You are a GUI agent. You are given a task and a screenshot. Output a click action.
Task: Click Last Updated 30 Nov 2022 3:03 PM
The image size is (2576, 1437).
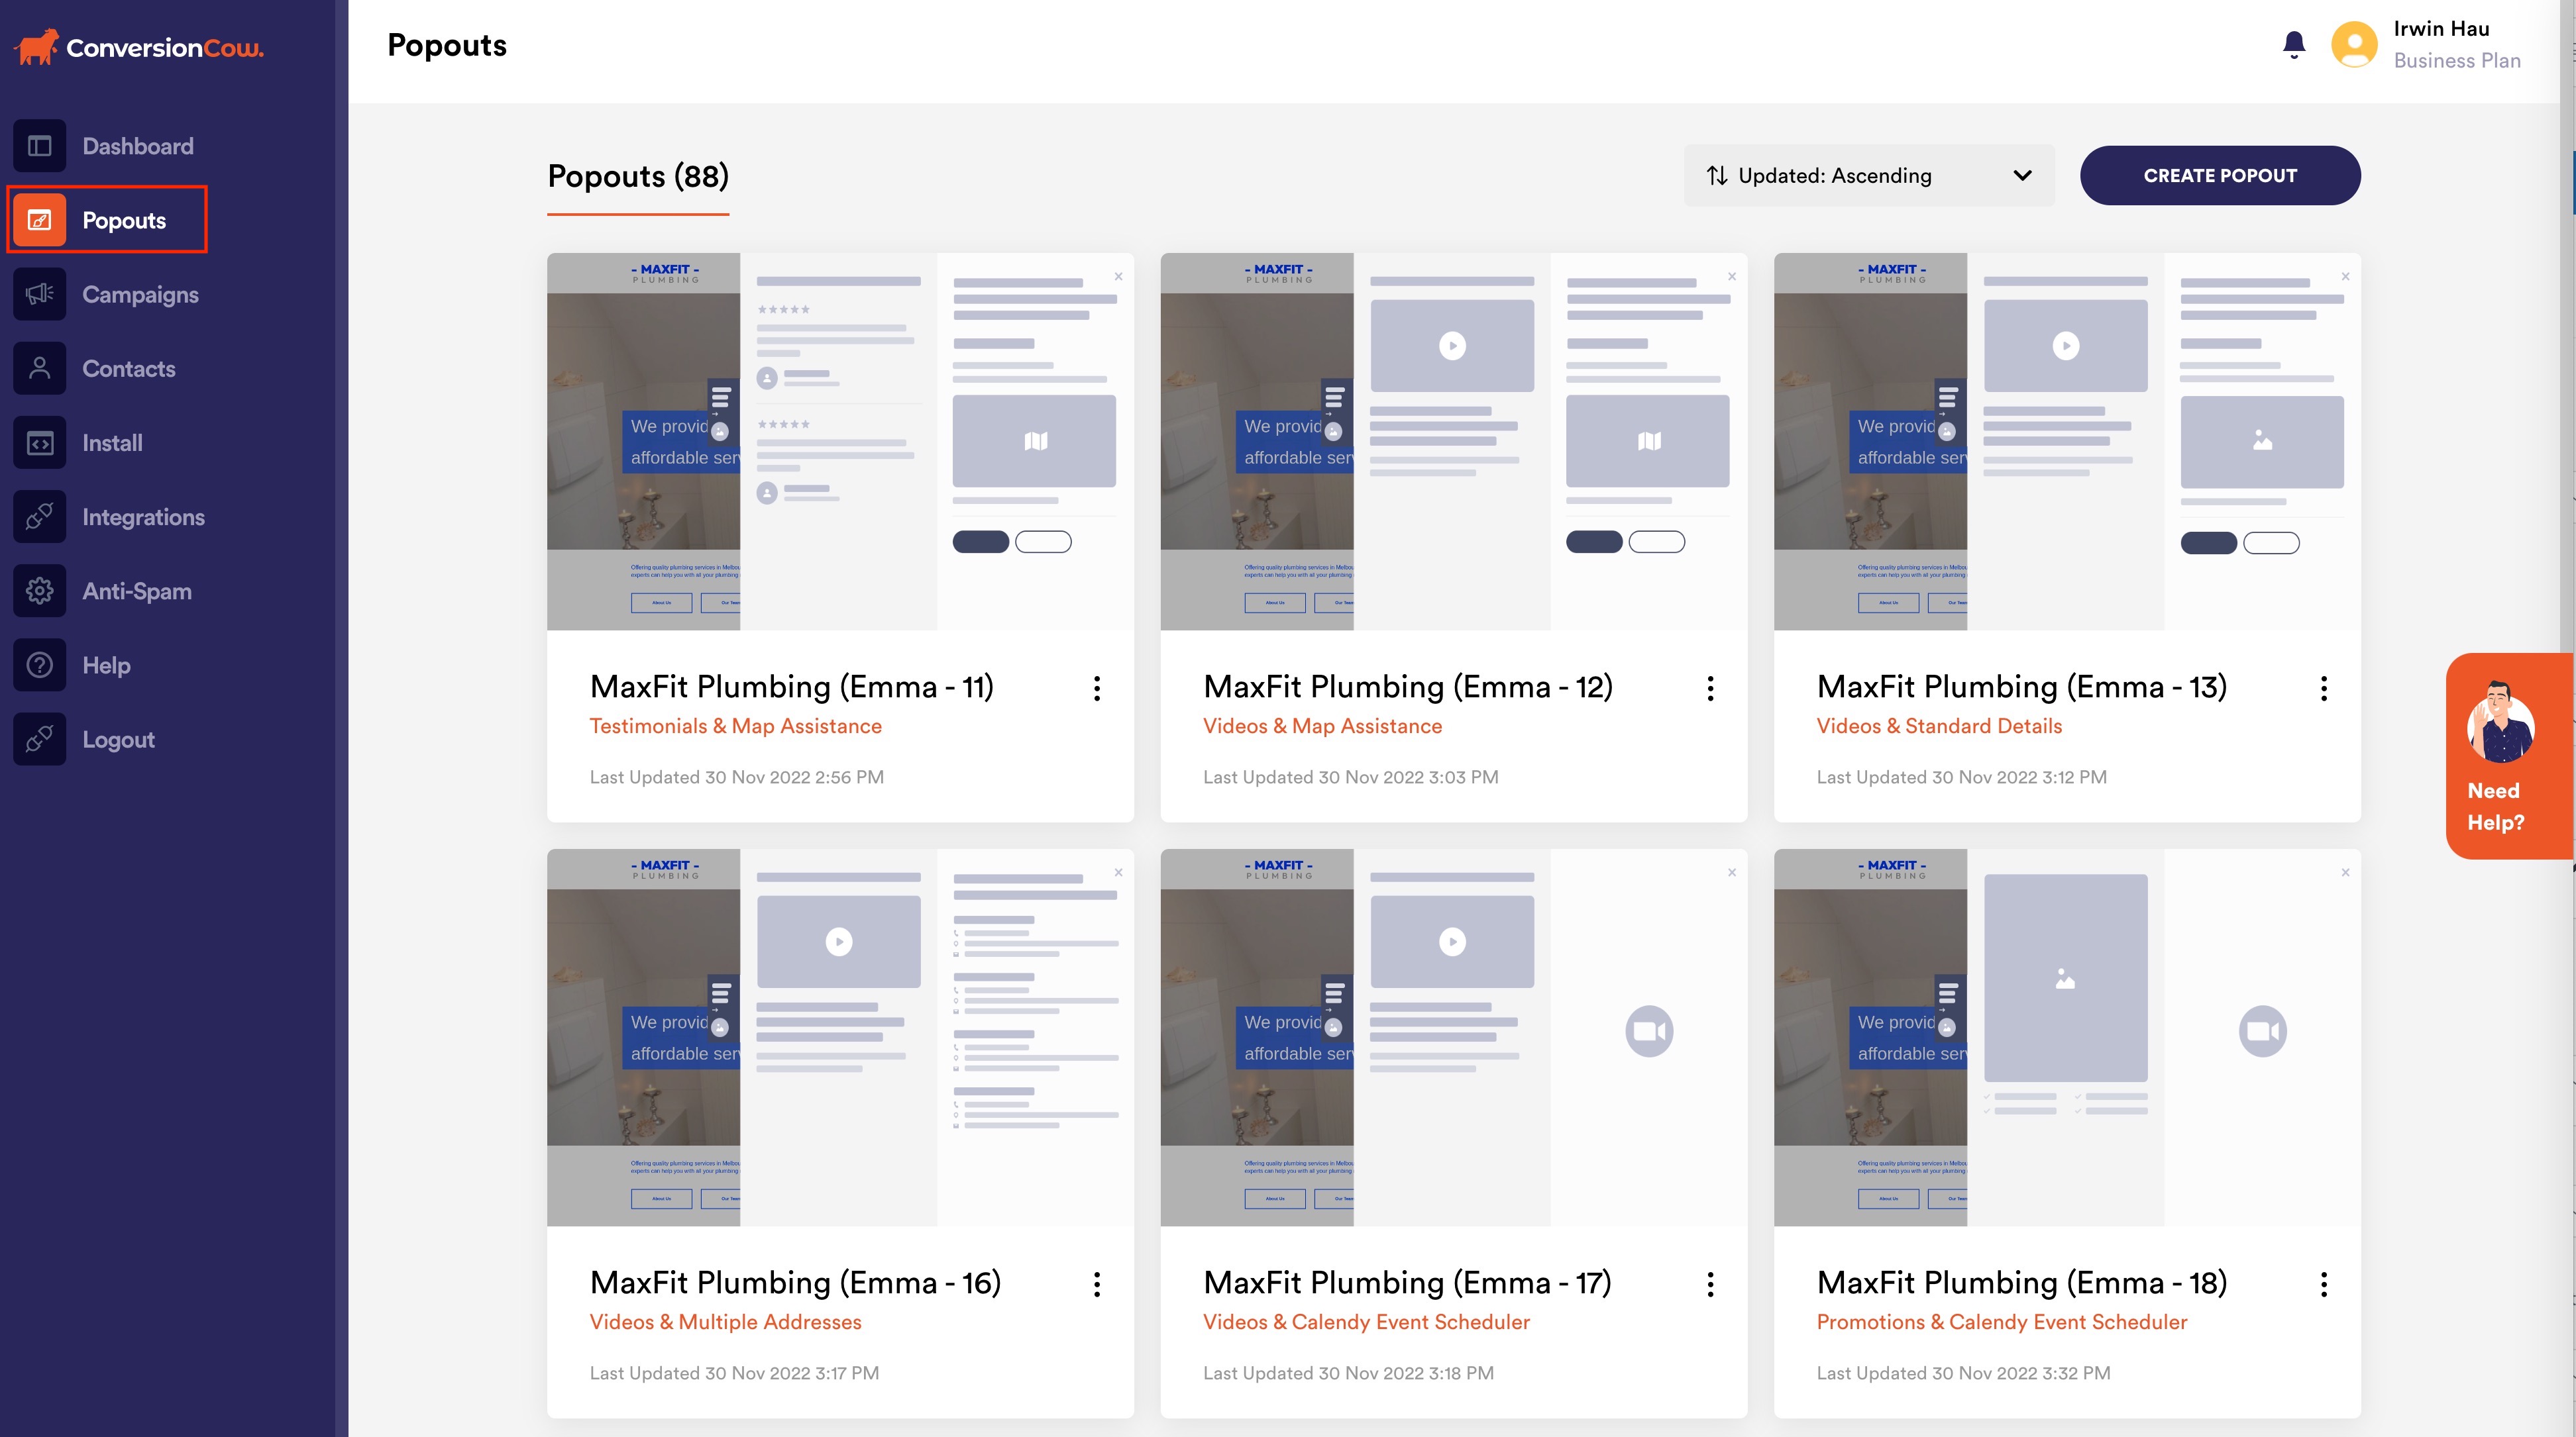[x=1351, y=777]
